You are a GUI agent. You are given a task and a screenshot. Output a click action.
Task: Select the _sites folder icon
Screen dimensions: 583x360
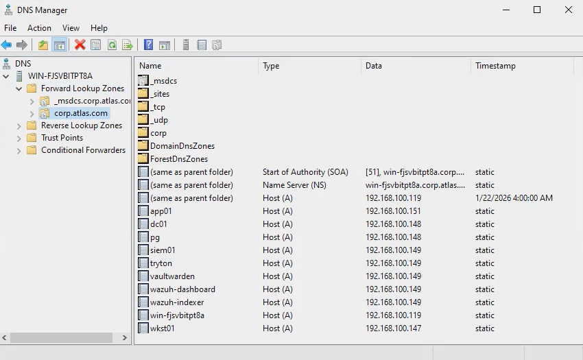point(143,93)
